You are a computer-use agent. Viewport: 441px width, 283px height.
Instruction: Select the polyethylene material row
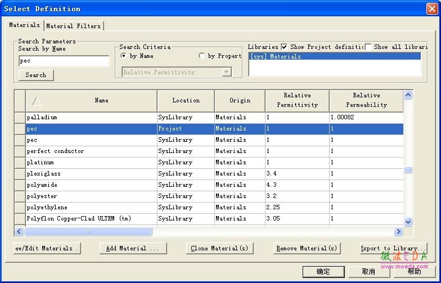(209, 207)
